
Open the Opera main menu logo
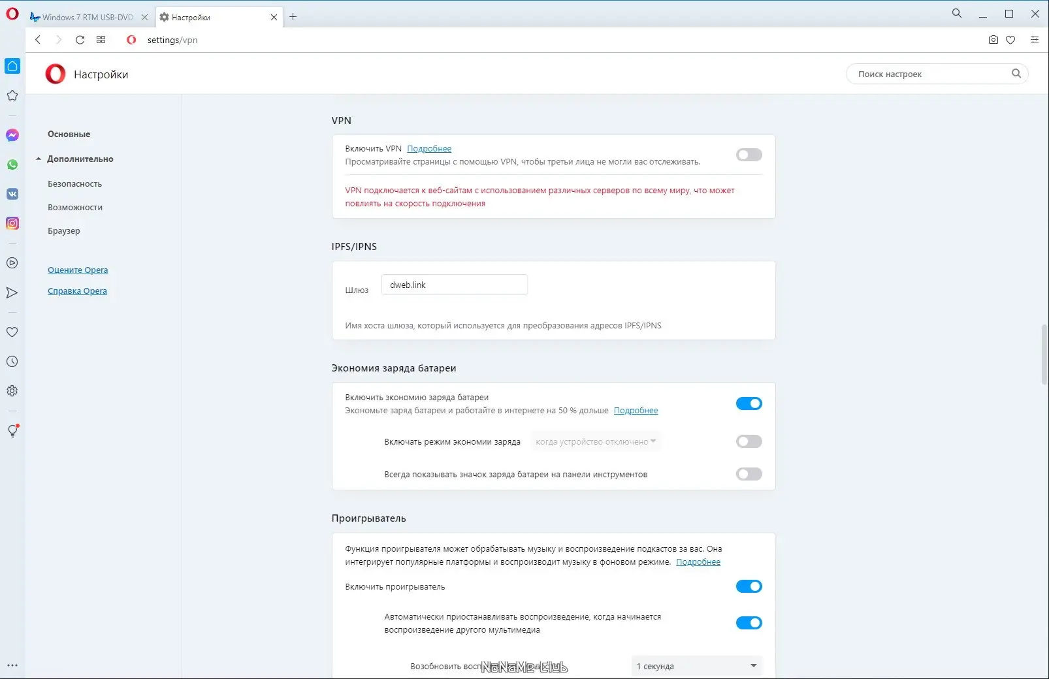click(12, 14)
